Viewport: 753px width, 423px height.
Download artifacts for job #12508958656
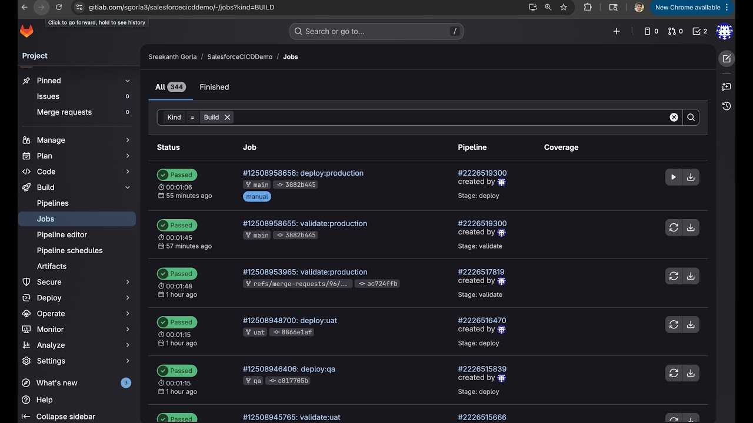pyautogui.click(x=691, y=177)
